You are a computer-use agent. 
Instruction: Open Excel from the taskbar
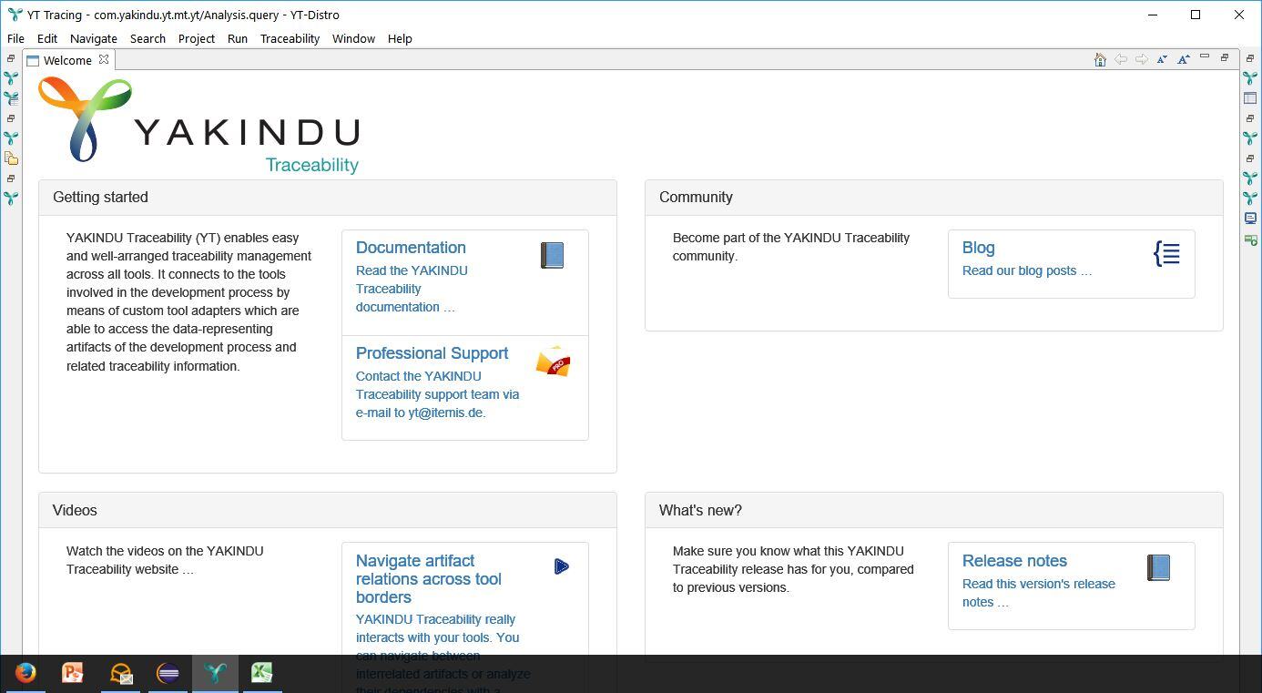[x=262, y=673]
